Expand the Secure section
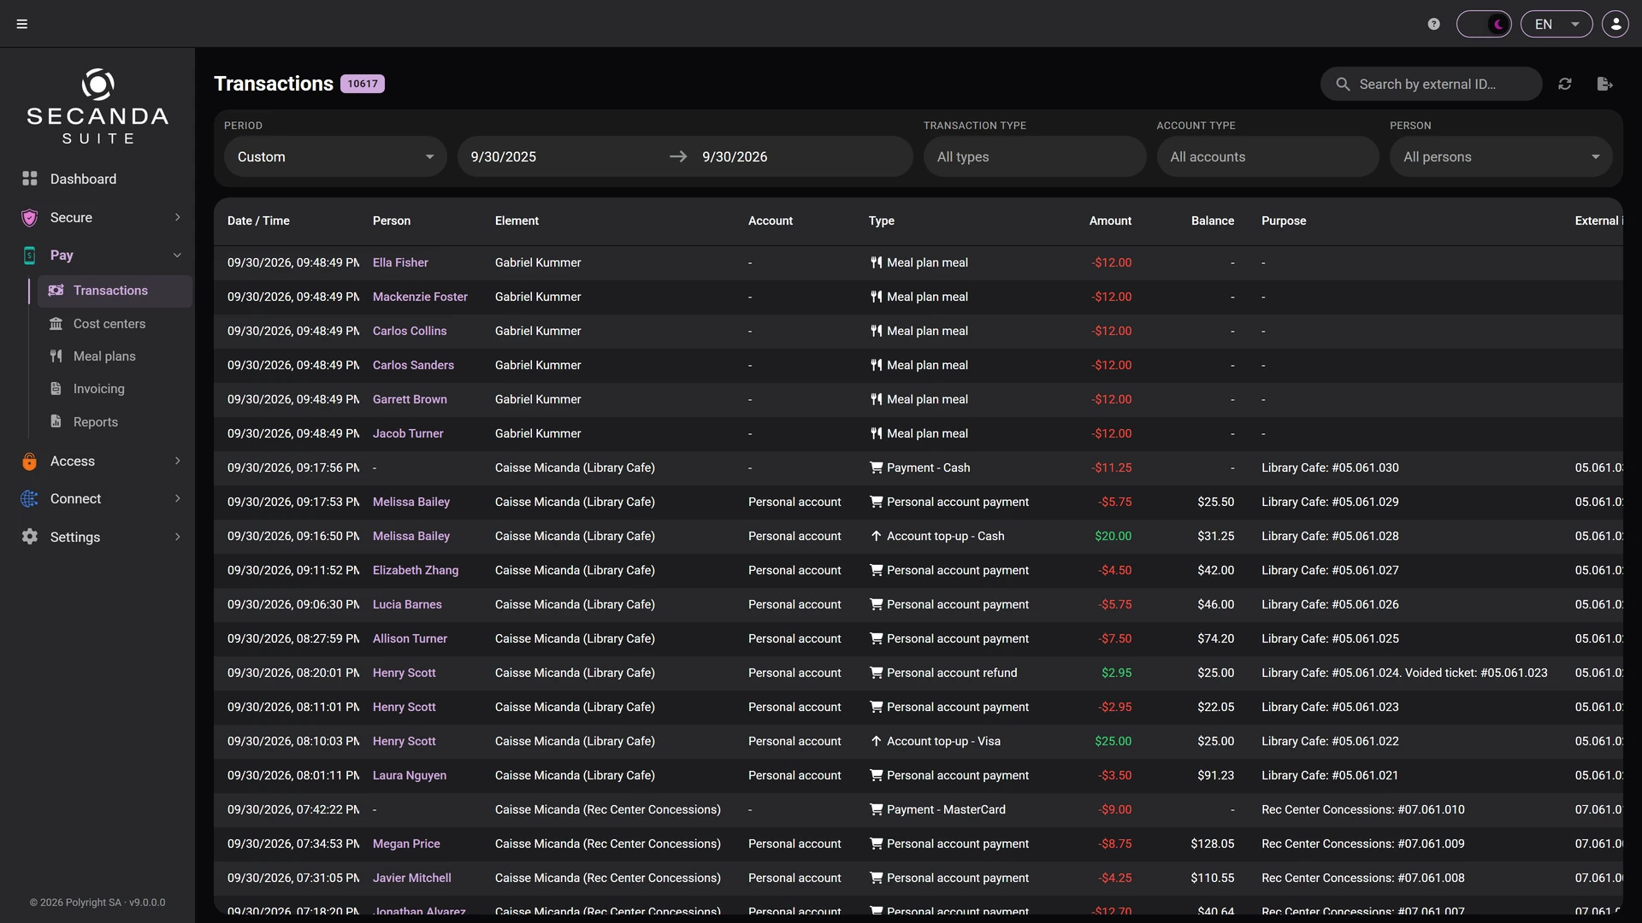This screenshot has width=1642, height=923. [x=97, y=217]
